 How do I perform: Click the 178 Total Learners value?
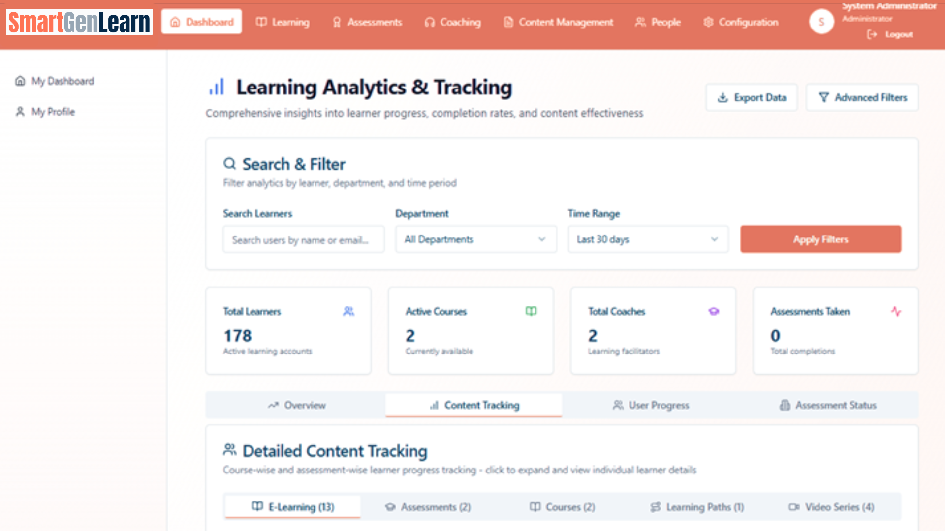[238, 336]
